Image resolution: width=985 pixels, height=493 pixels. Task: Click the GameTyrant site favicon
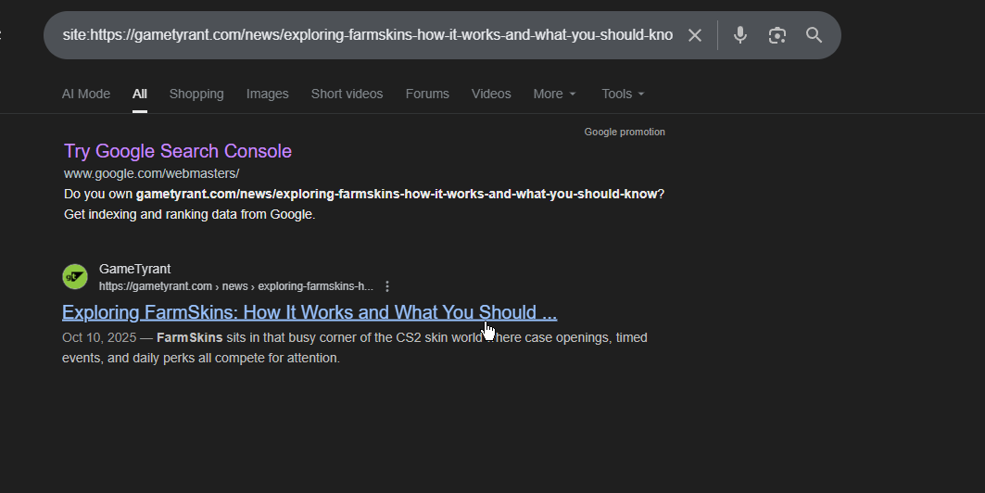coord(75,277)
